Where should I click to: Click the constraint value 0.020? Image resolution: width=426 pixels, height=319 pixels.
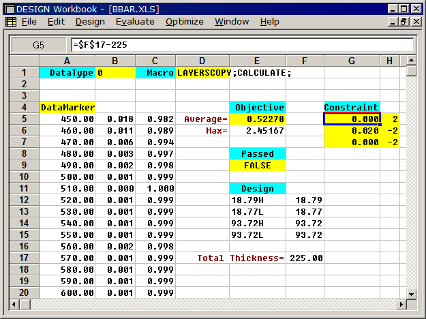(x=352, y=131)
